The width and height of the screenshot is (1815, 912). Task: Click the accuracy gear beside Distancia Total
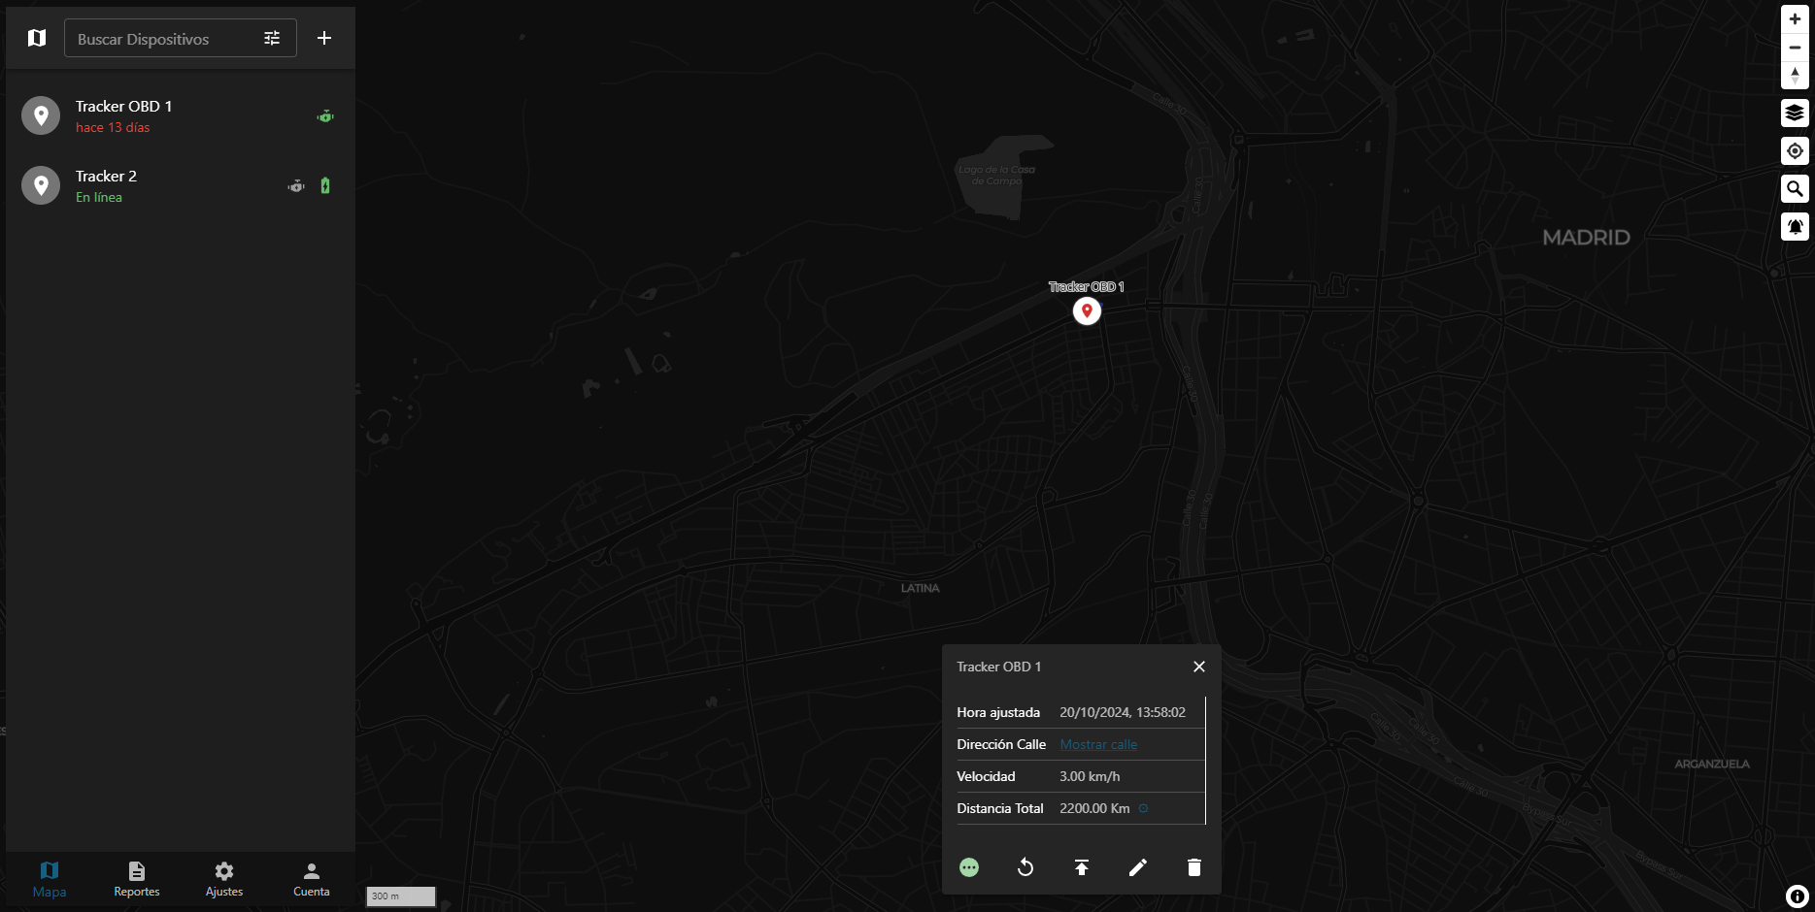click(x=1144, y=808)
